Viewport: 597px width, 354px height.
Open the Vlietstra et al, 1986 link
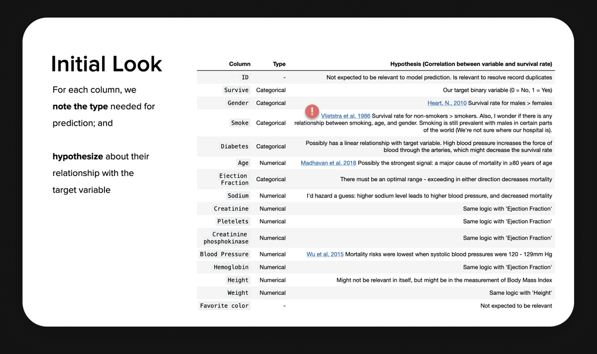click(x=345, y=116)
